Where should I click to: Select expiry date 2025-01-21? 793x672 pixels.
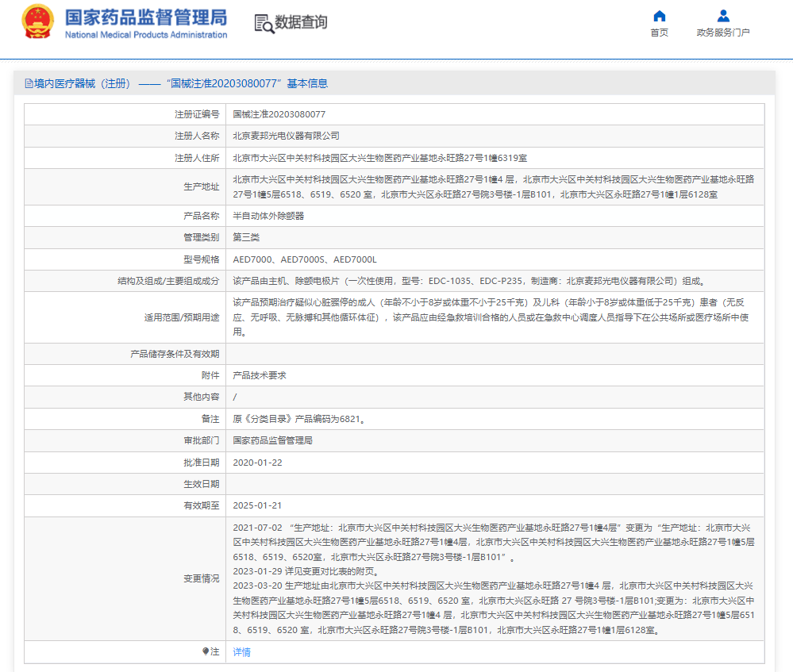coord(257,505)
